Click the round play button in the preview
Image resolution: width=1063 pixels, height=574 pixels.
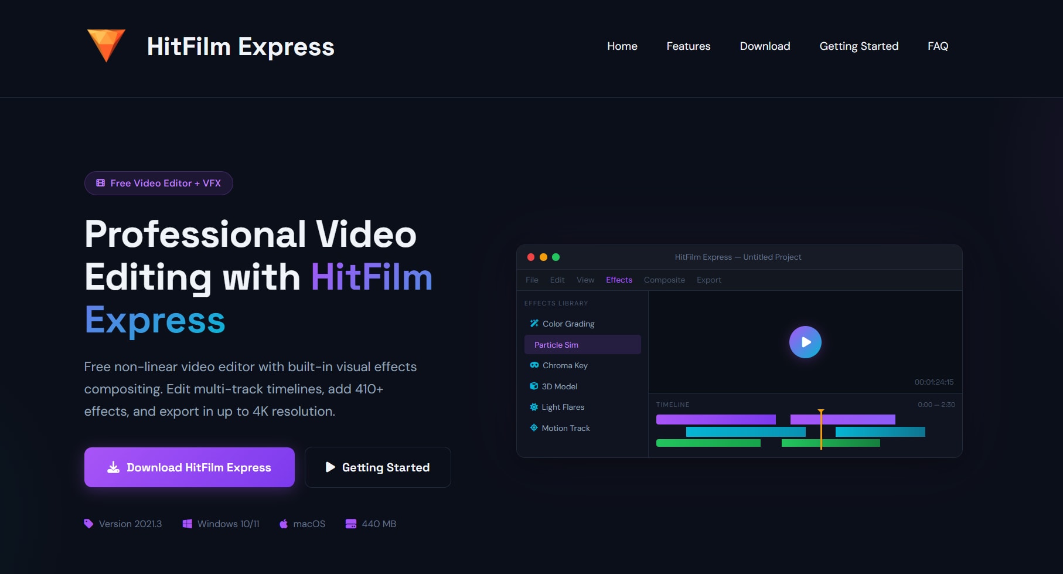pyautogui.click(x=805, y=342)
